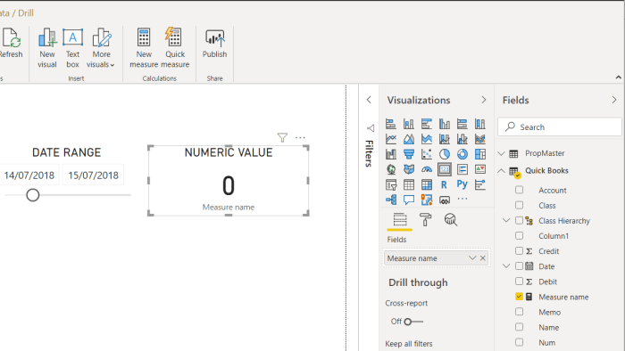Create a Quick measure
The image size is (625, 351).
(x=175, y=48)
